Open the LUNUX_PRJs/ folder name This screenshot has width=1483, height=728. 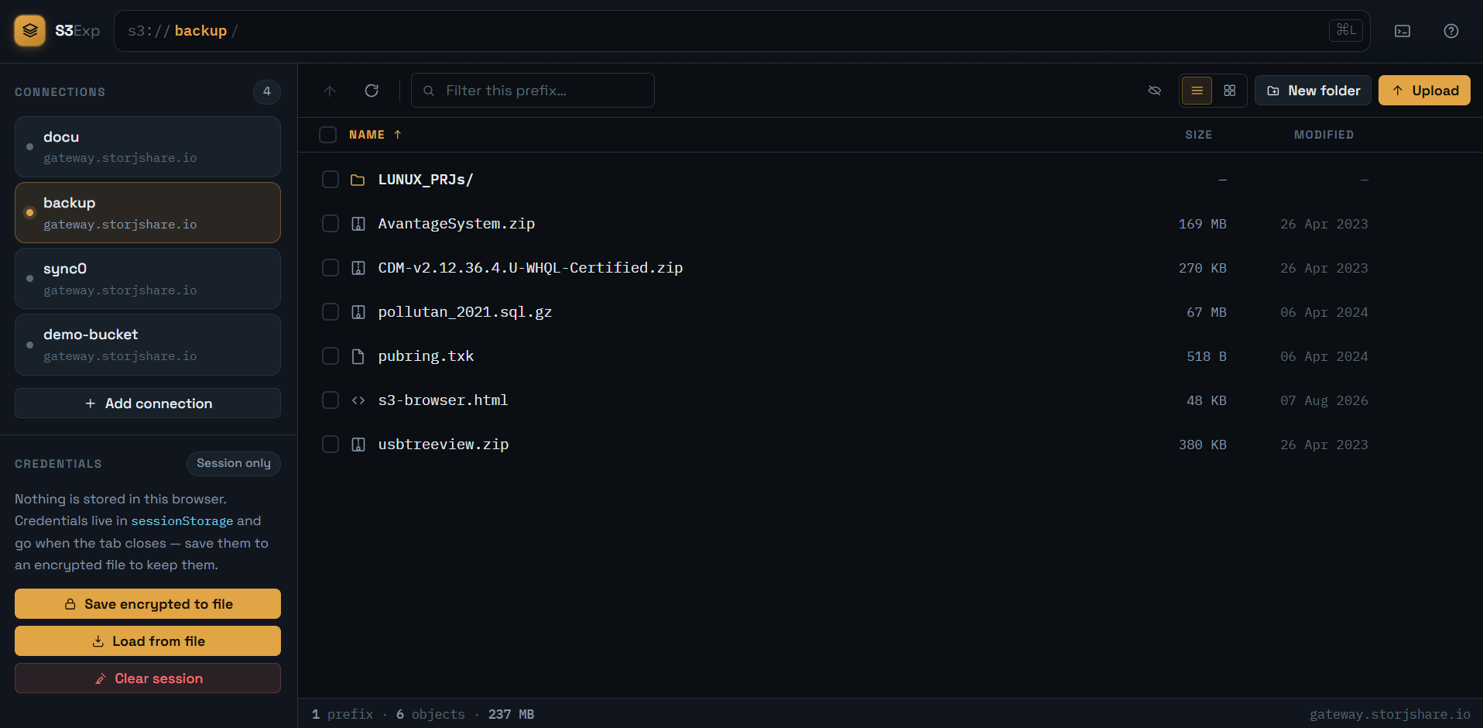(426, 180)
